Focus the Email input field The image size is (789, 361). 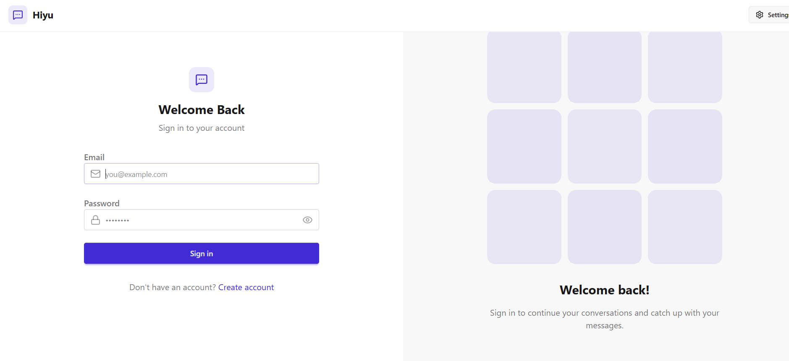(x=202, y=174)
